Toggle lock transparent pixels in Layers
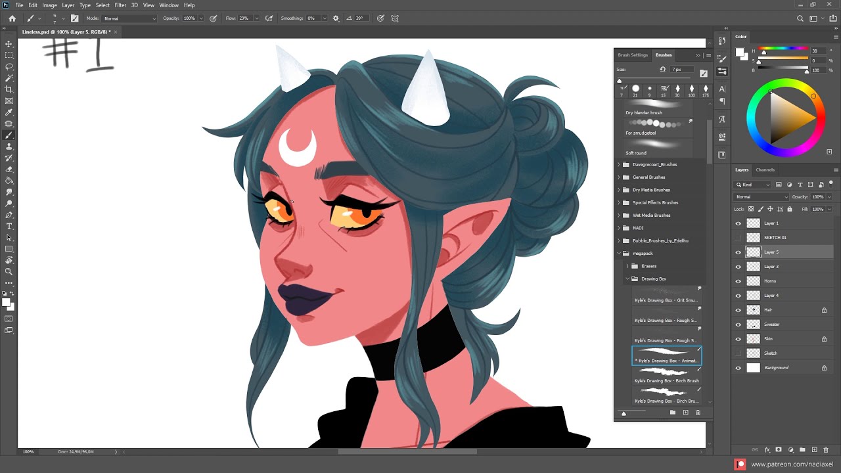 751,209
